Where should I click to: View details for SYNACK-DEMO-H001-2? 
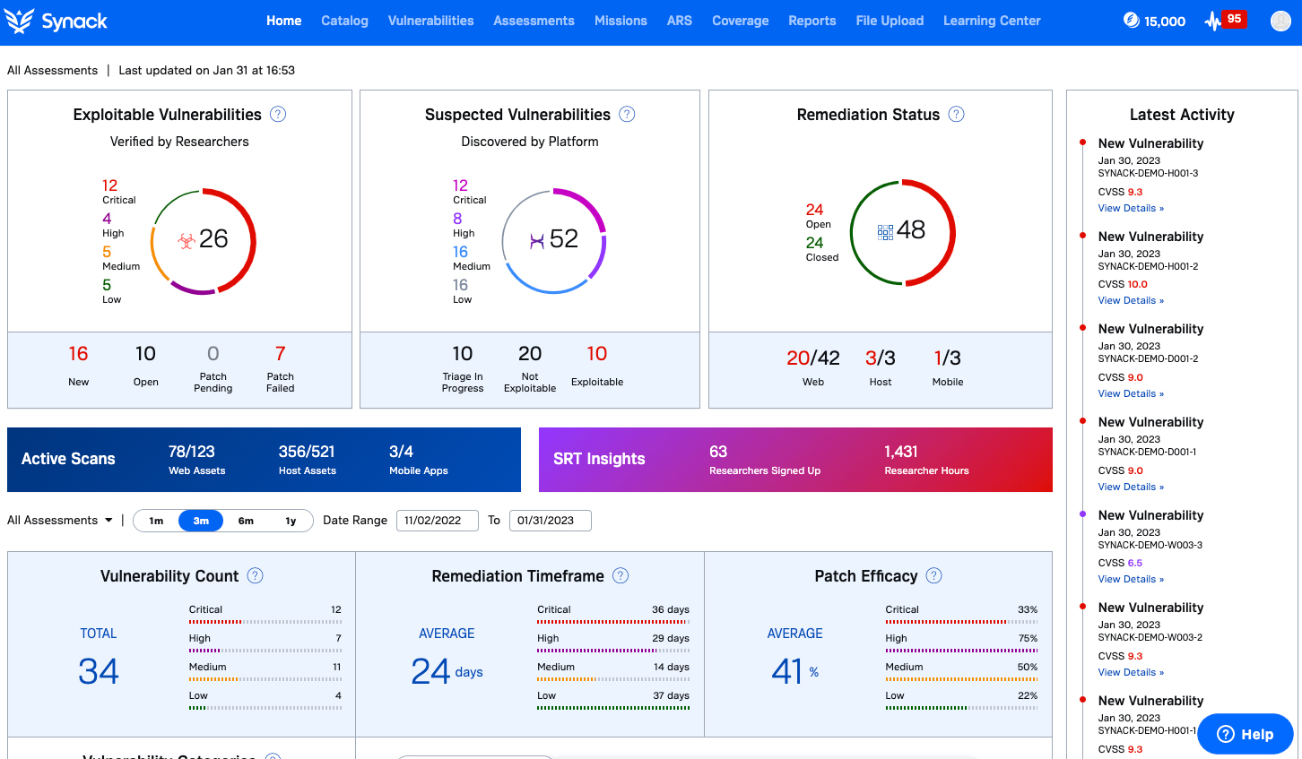[x=1131, y=300]
